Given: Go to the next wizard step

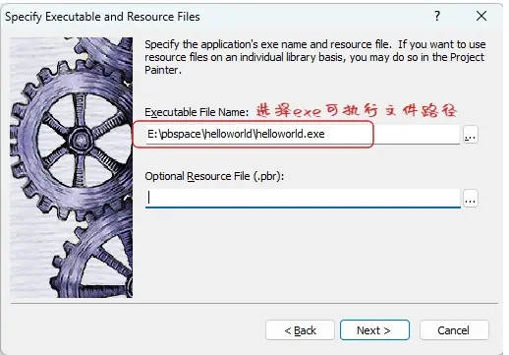Looking at the screenshot, I should tap(374, 330).
